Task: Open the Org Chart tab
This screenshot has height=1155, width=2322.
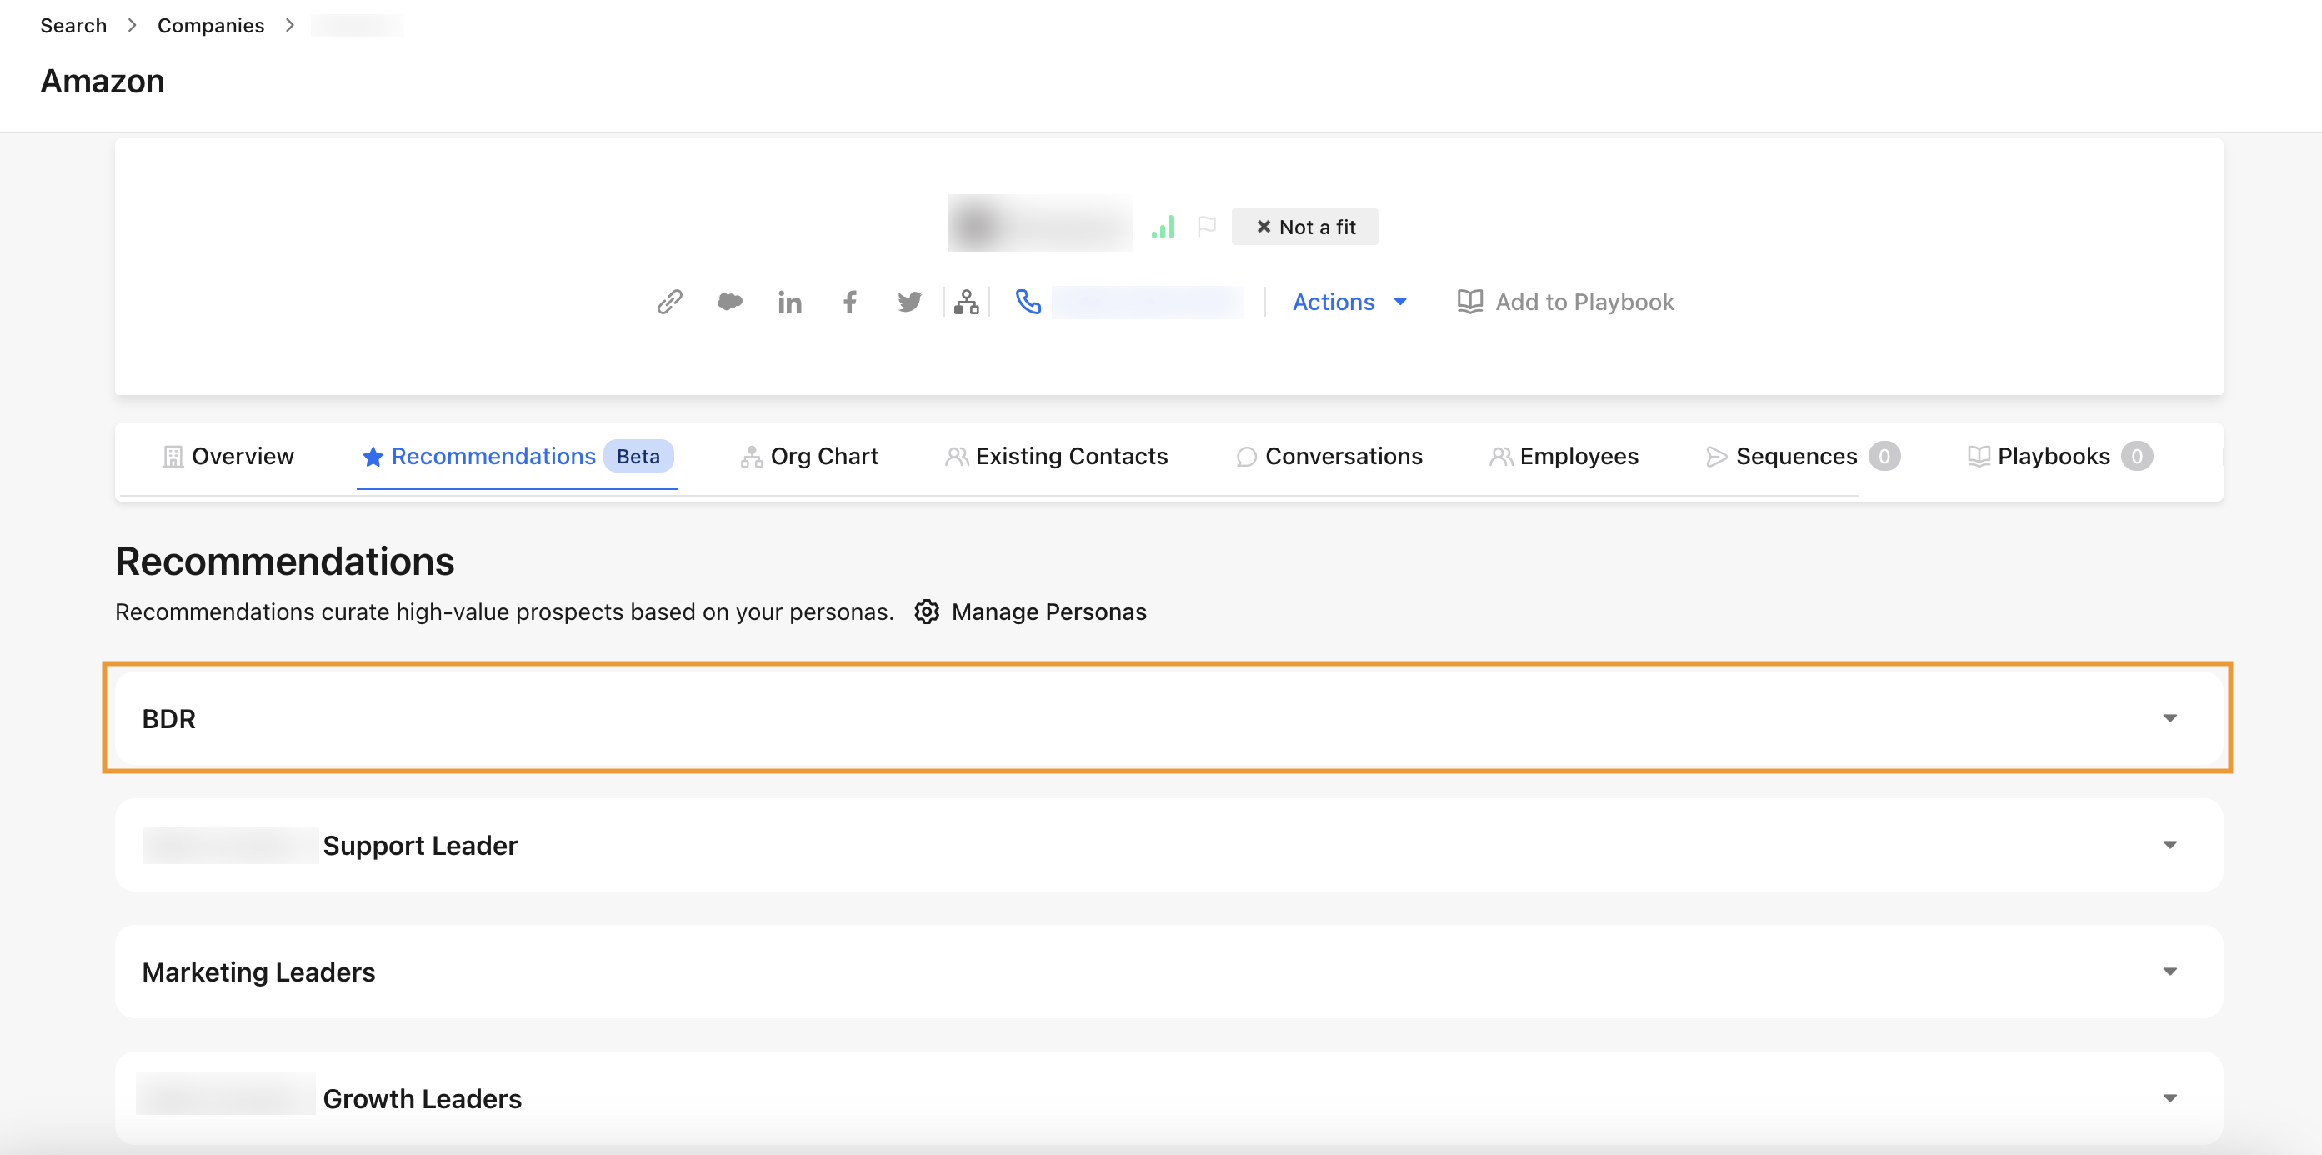Action: [x=809, y=457]
